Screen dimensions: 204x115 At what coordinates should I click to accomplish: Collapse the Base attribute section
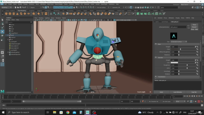pos(156,44)
